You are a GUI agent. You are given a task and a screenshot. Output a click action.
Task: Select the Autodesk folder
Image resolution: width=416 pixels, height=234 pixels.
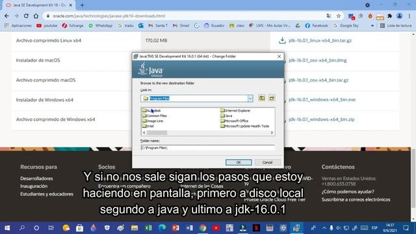click(x=151, y=110)
